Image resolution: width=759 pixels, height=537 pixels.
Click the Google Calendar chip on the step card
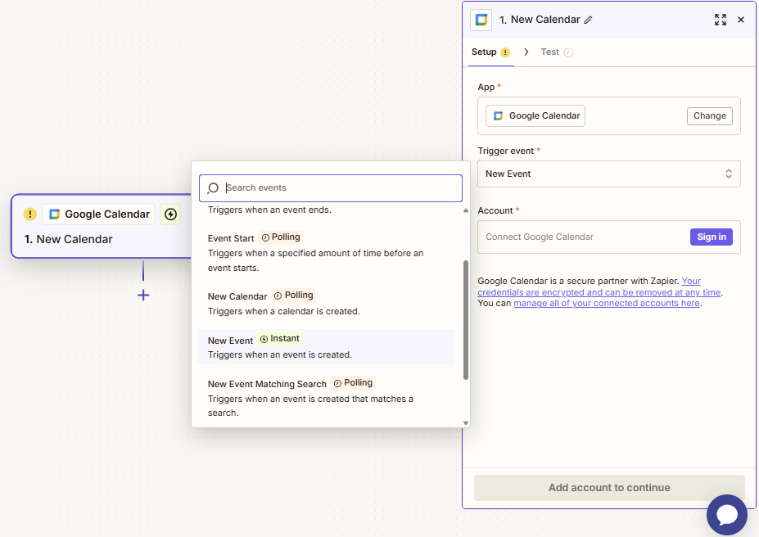tap(99, 214)
